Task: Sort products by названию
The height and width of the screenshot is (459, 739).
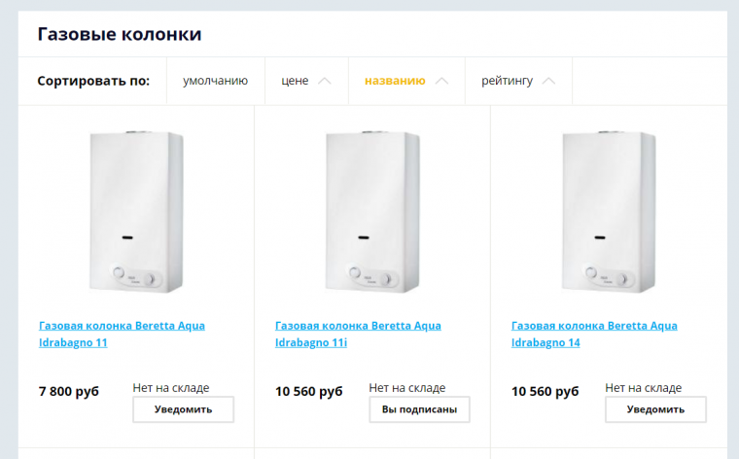Action: tap(395, 81)
